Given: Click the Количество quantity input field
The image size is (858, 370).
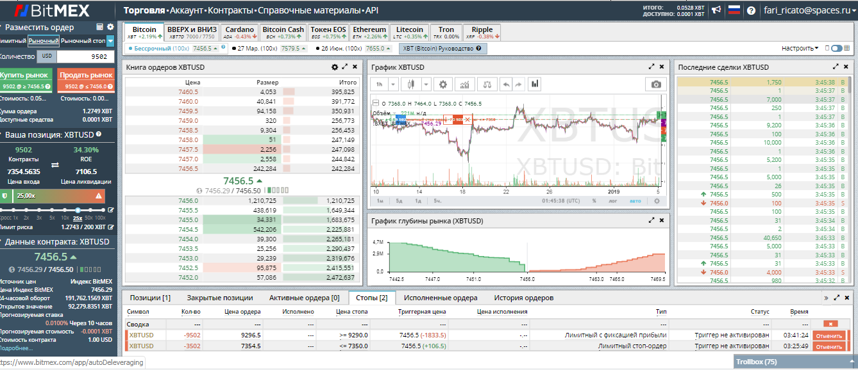Looking at the screenshot, I should (85, 57).
